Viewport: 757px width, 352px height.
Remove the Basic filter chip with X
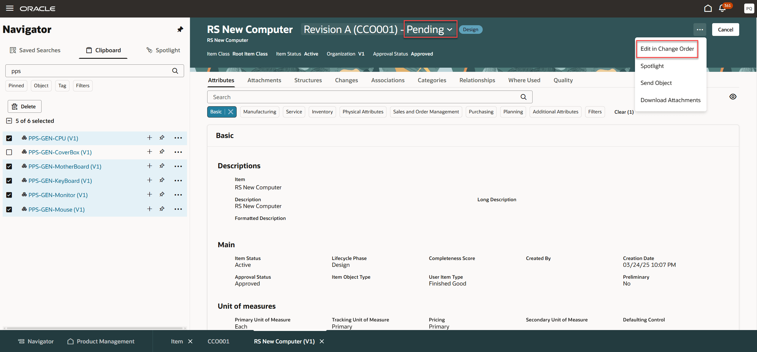click(231, 112)
